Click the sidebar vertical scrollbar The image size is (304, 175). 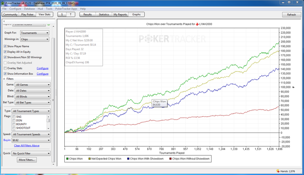point(53,100)
